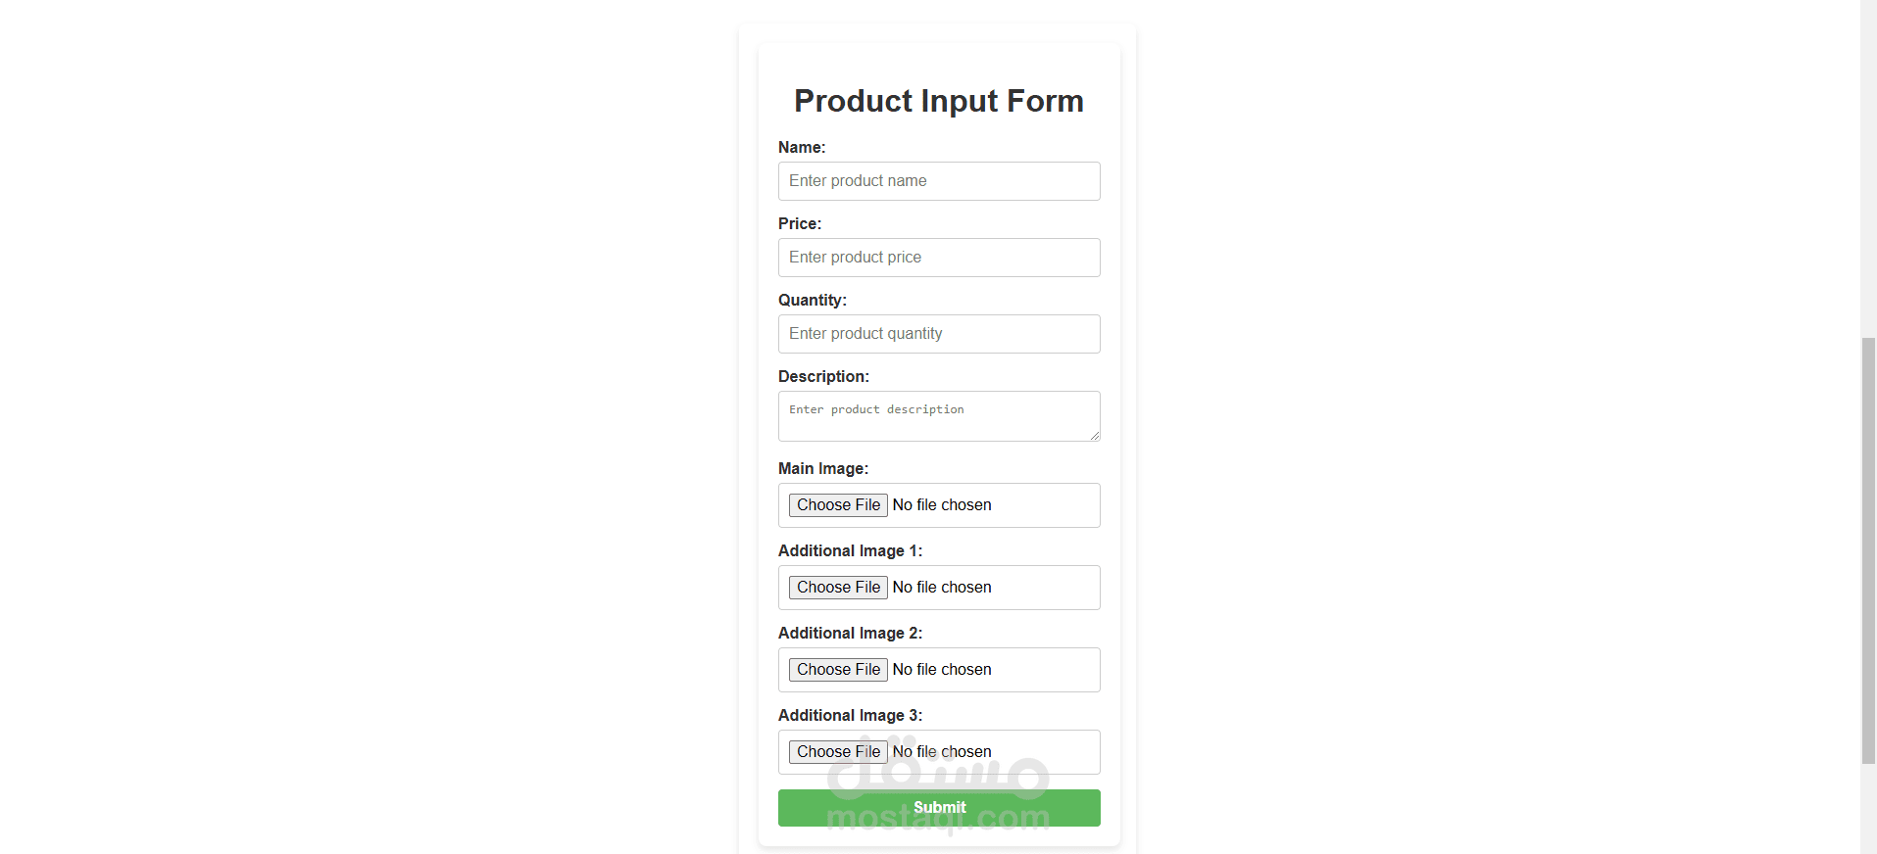Click the "Description:" field label

[x=823, y=377]
